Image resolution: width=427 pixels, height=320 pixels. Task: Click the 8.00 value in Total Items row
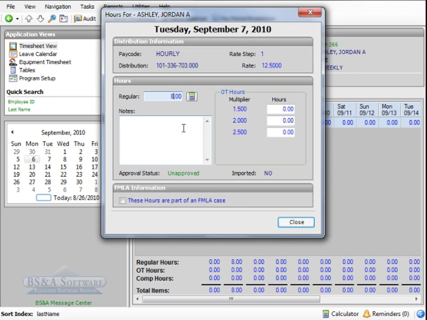(236, 290)
